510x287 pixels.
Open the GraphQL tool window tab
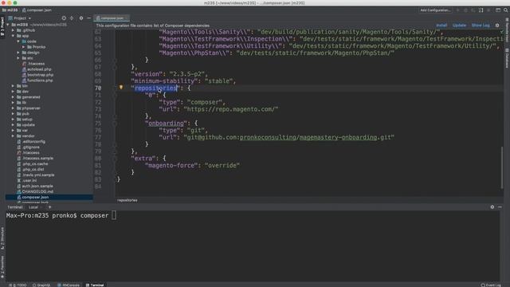41,285
